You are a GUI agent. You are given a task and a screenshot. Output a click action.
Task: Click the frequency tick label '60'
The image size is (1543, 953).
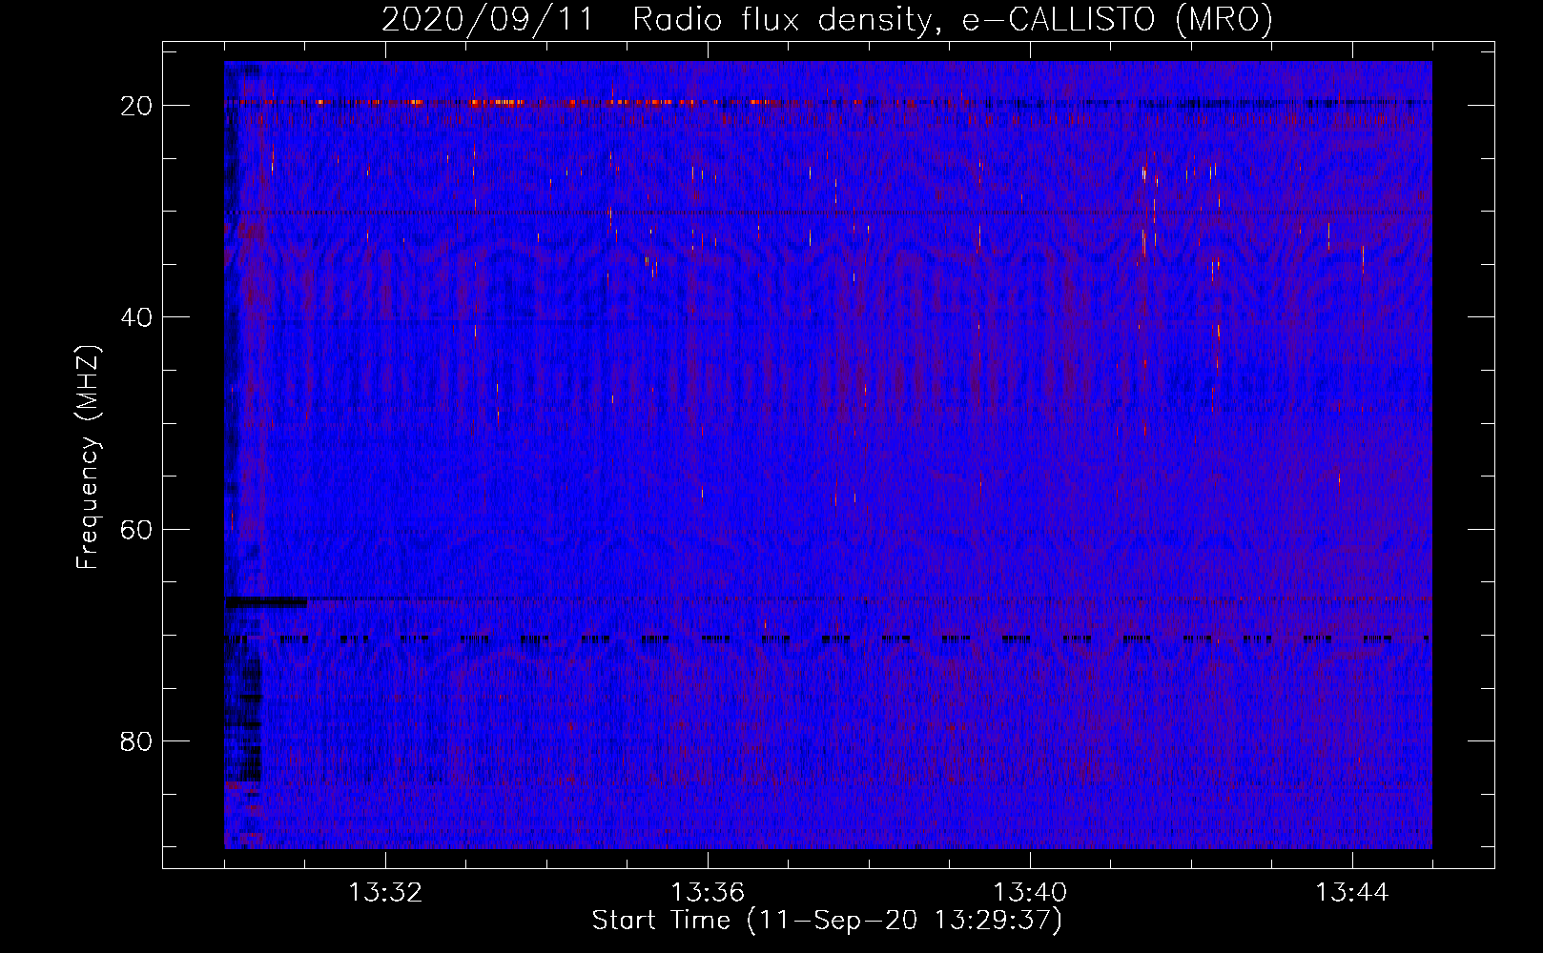pyautogui.click(x=136, y=530)
